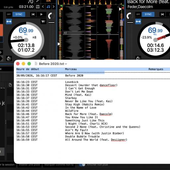Click the 5A key label on left deck
The image size is (170, 170).
coord(48,1)
